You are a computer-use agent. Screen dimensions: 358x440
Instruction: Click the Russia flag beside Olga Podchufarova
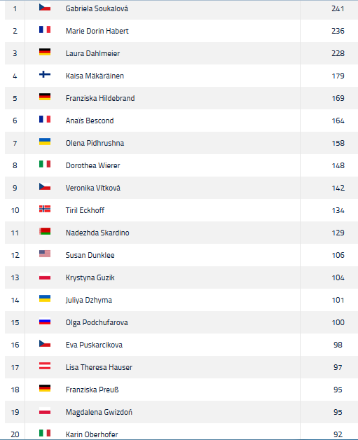coord(45,321)
